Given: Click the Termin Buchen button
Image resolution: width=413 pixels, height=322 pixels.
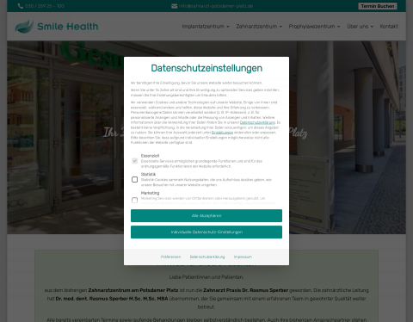Looking at the screenshot, I should 378,6.
